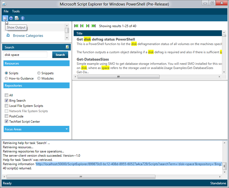Select the Scripts radio button
This screenshot has width=229, height=188.
6,73
